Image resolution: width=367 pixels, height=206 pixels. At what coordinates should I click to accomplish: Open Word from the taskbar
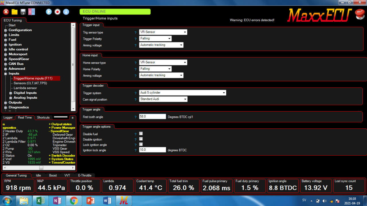pos(107,201)
